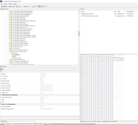Expand the com.google.android.gms folder node
Image resolution: width=138 pixels, height=125 pixels.
[10, 19]
